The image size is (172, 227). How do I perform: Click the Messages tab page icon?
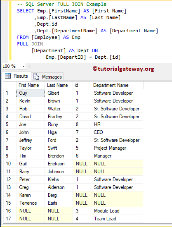coord(36,76)
